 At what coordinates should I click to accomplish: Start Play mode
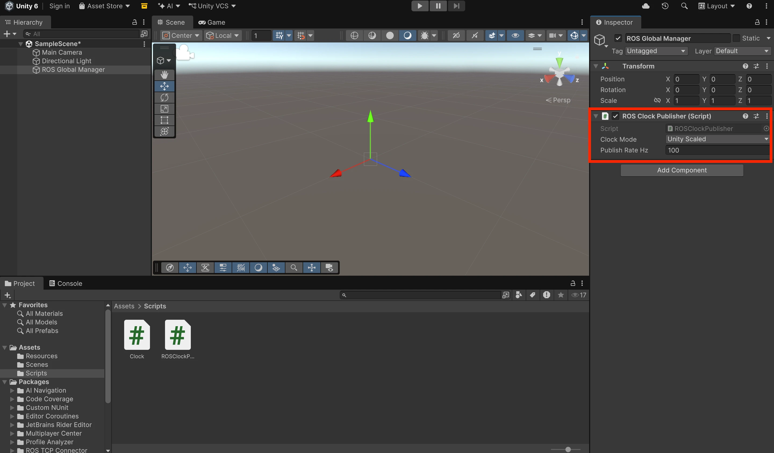(420, 6)
